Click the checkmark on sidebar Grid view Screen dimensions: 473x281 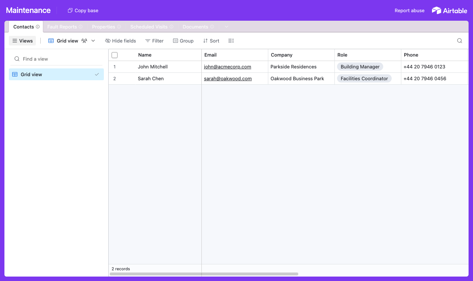tap(97, 74)
